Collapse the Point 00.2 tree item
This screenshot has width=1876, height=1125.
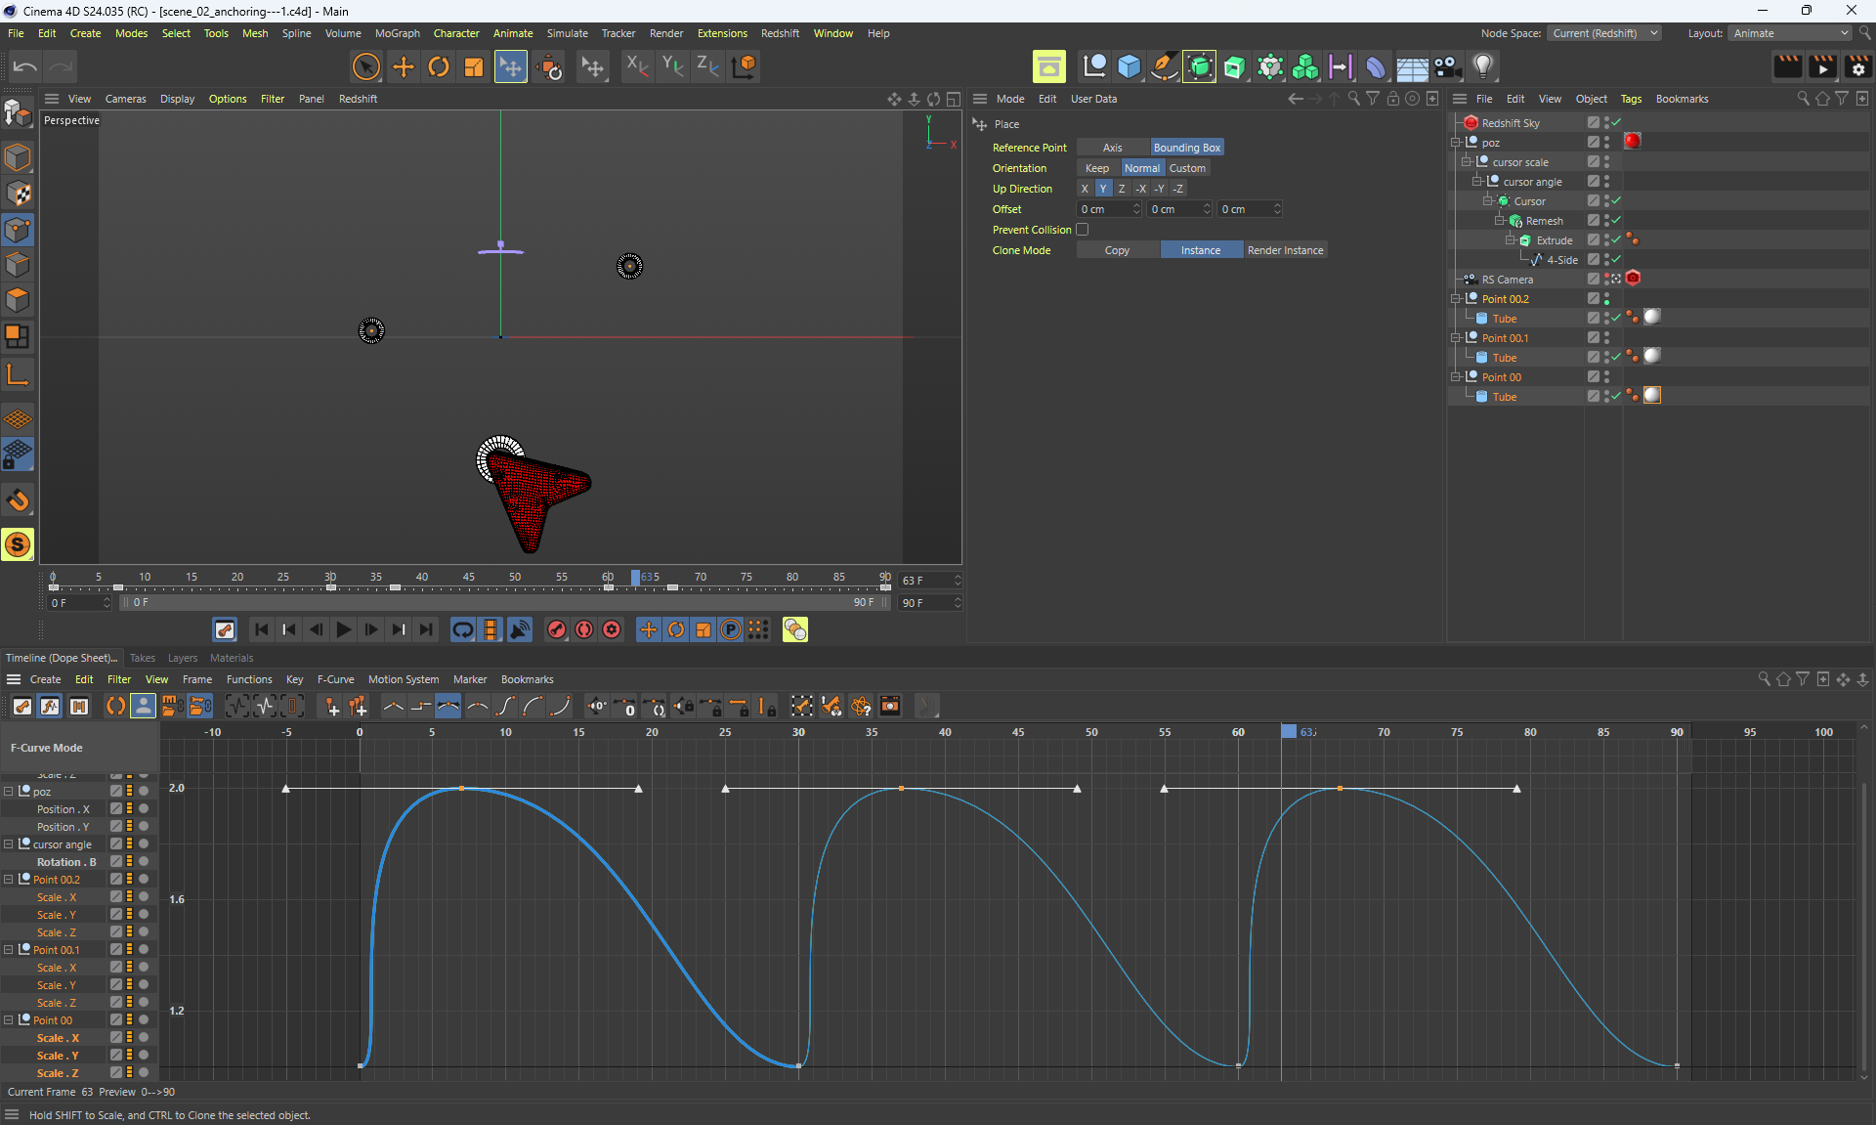tap(1456, 299)
